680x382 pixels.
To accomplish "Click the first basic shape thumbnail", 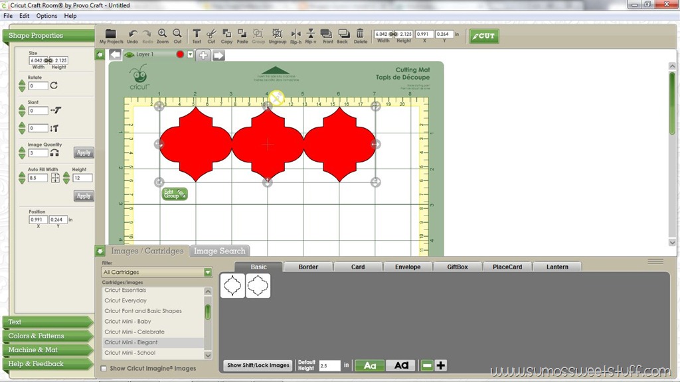I will pos(232,285).
